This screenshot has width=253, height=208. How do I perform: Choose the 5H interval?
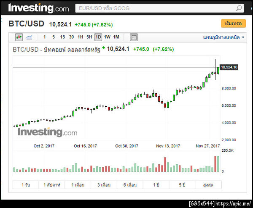point(89,37)
